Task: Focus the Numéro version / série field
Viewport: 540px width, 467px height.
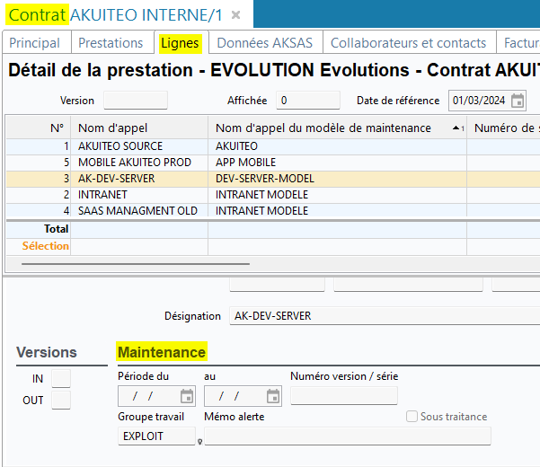Action: pos(343,396)
